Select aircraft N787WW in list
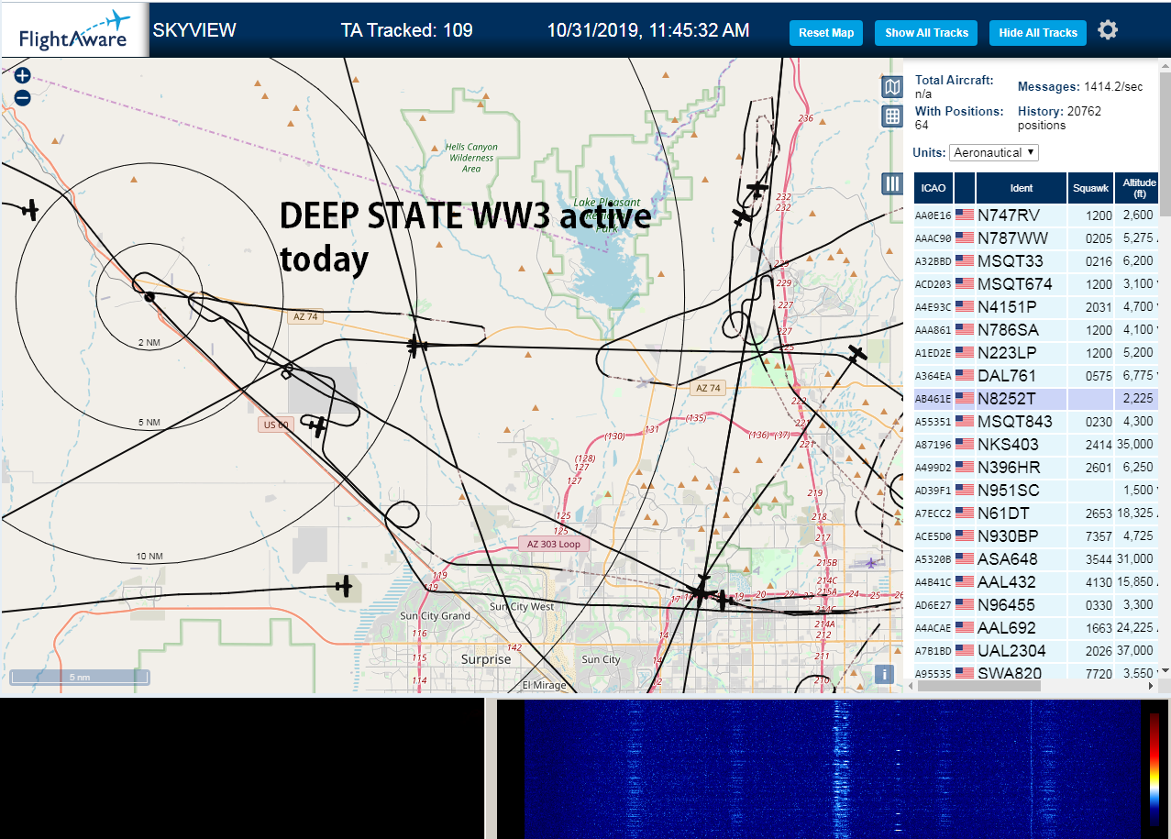 [1036, 237]
